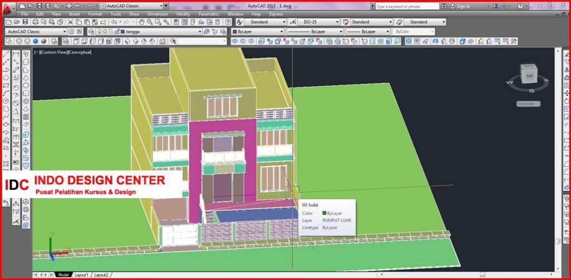Click the Undo arrow in Standard toolbar
The image size is (571, 280).
[114, 22]
